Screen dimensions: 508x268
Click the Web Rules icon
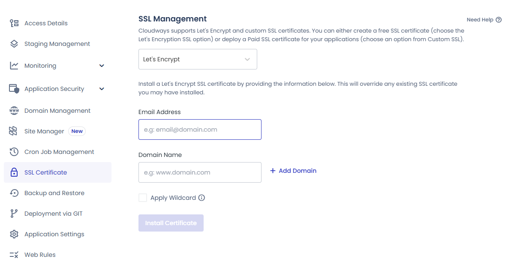coord(14,255)
